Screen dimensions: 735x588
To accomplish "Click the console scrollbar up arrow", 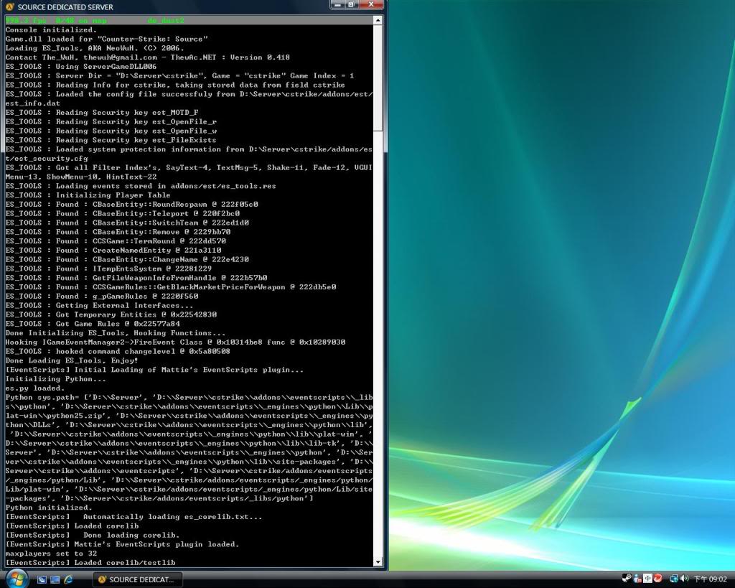I will (378, 21).
